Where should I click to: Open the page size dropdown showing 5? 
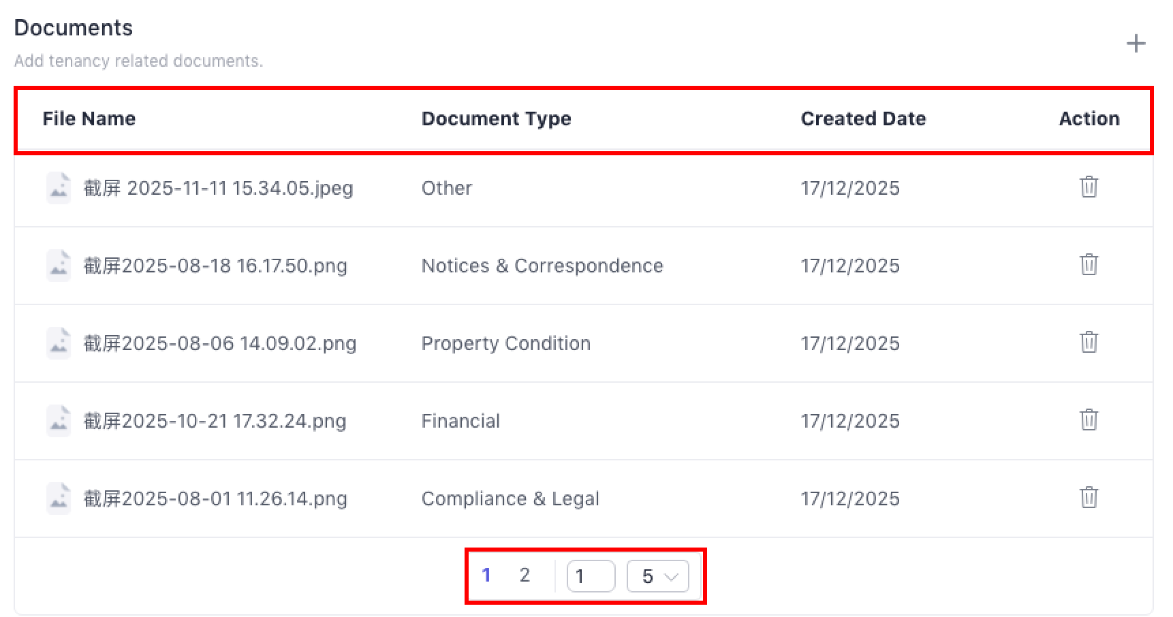pos(657,576)
